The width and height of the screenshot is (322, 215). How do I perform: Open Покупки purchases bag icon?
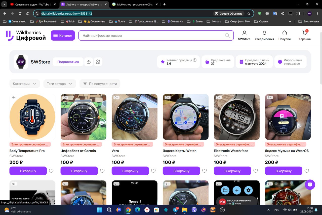coord(284,33)
